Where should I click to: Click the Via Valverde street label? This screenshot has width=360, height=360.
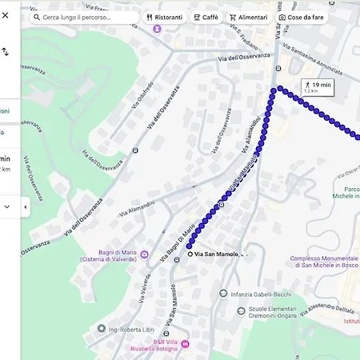[145, 288]
